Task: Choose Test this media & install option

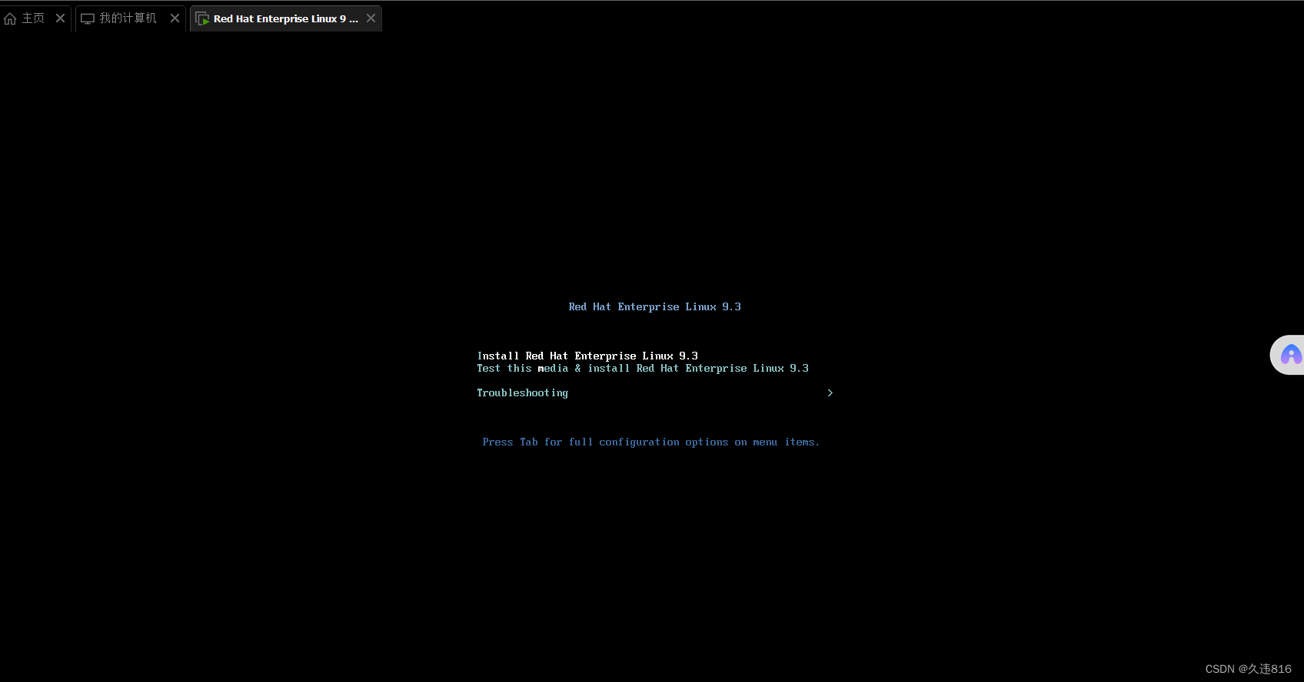Action: [x=643, y=368]
